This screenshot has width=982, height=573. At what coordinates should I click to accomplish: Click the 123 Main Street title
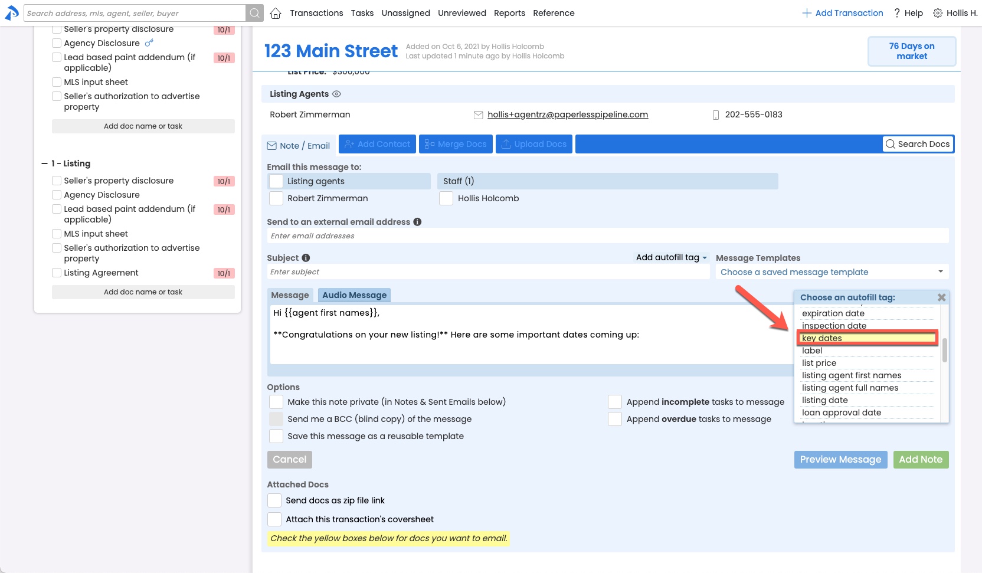point(331,51)
